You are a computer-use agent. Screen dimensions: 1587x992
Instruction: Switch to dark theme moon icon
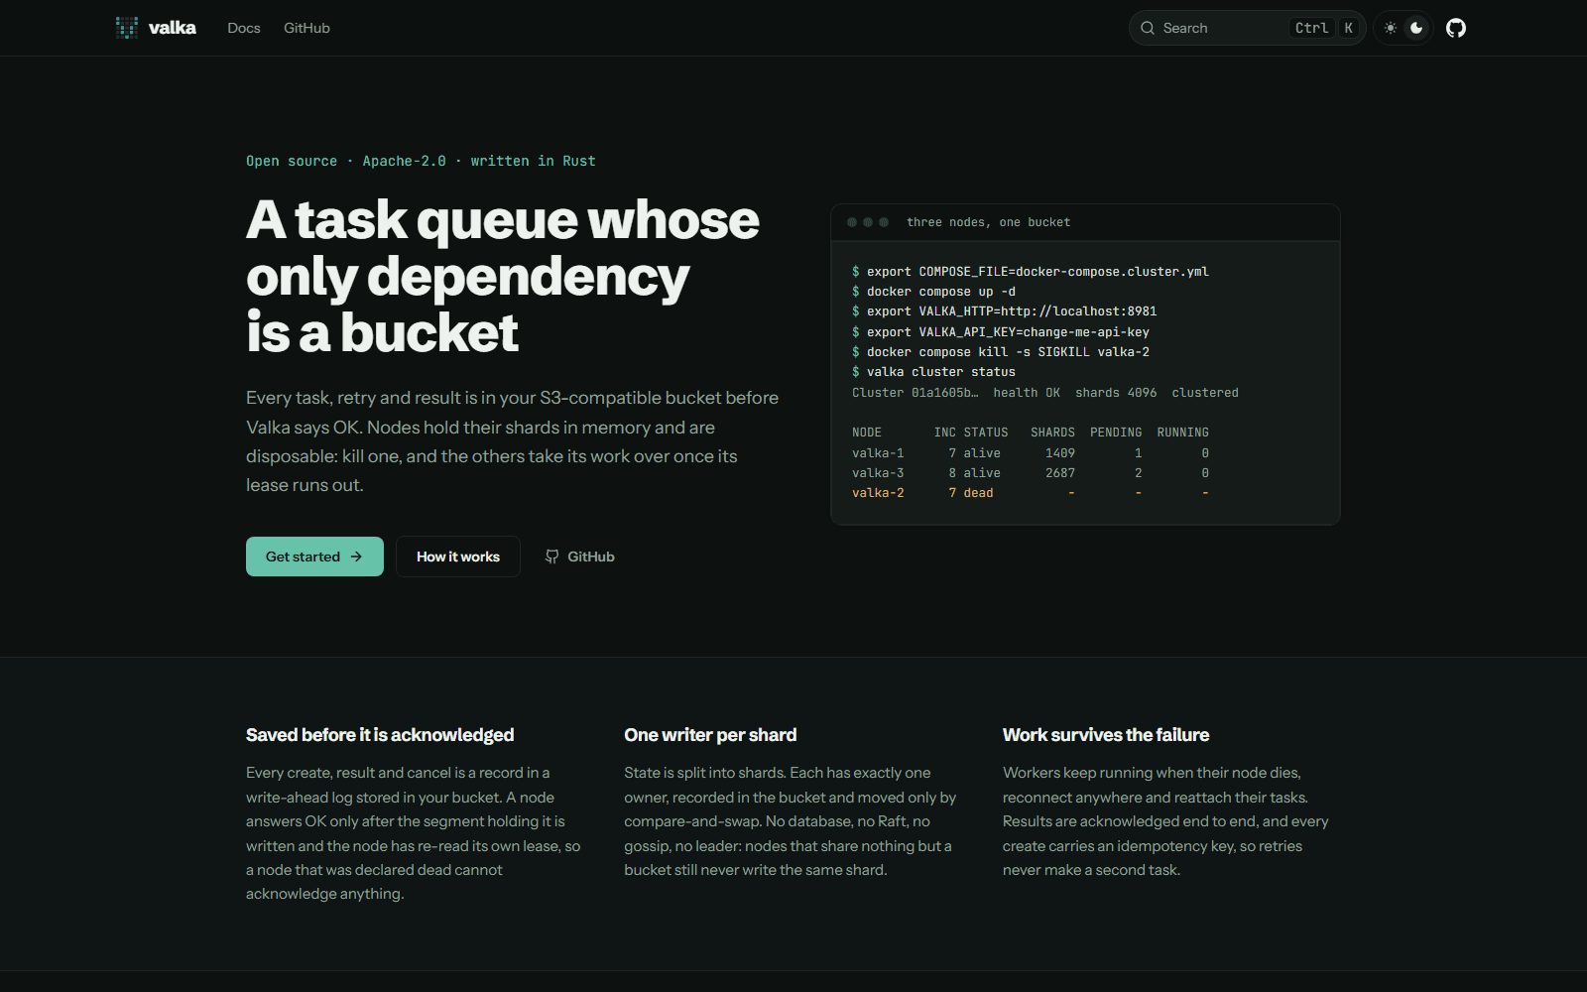1416,28
